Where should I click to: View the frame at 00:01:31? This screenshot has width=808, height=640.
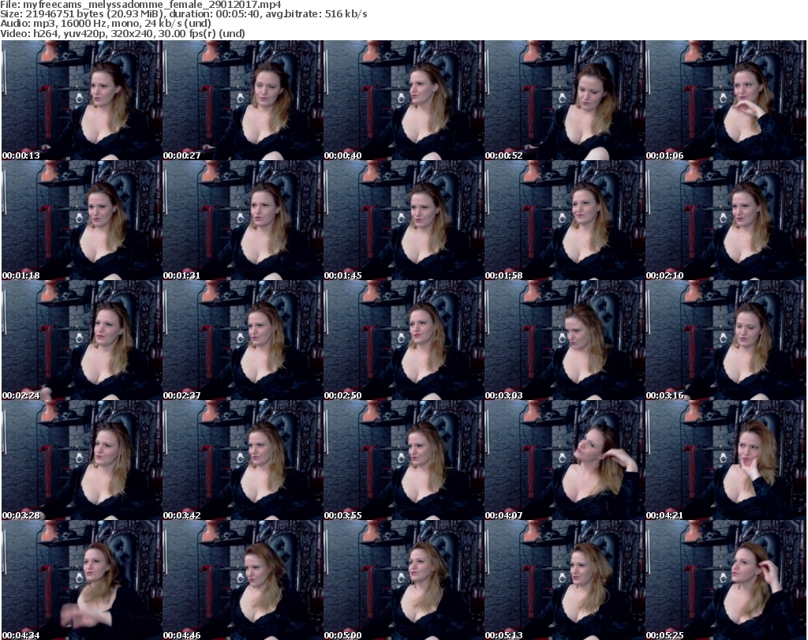[243, 220]
